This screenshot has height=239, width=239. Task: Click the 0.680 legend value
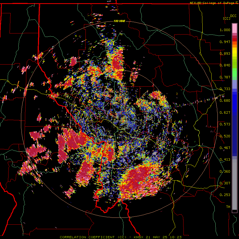pyautogui.click(x=225, y=101)
